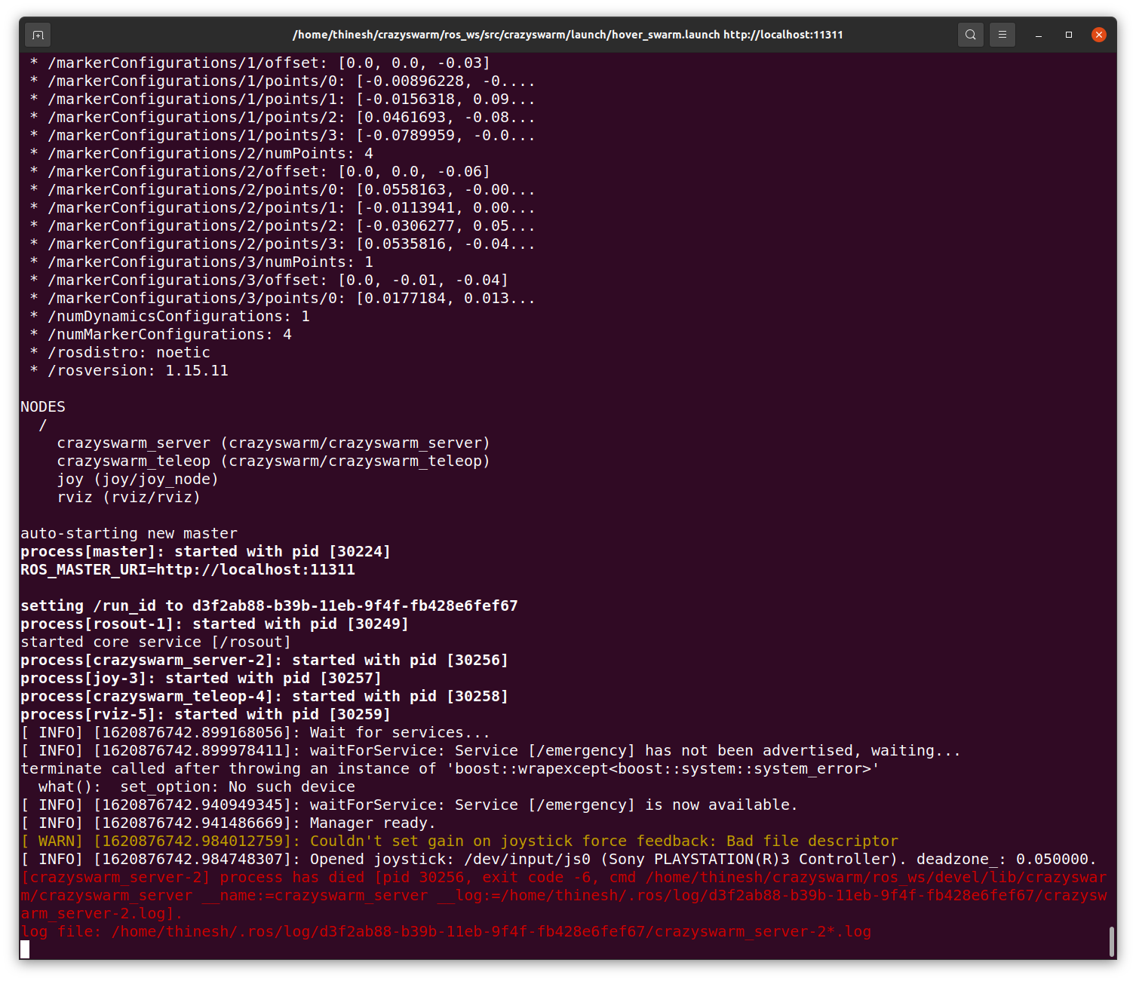The image size is (1136, 981).
Task: Click the 'joy (joy/joy_node)' line
Action: tap(138, 480)
